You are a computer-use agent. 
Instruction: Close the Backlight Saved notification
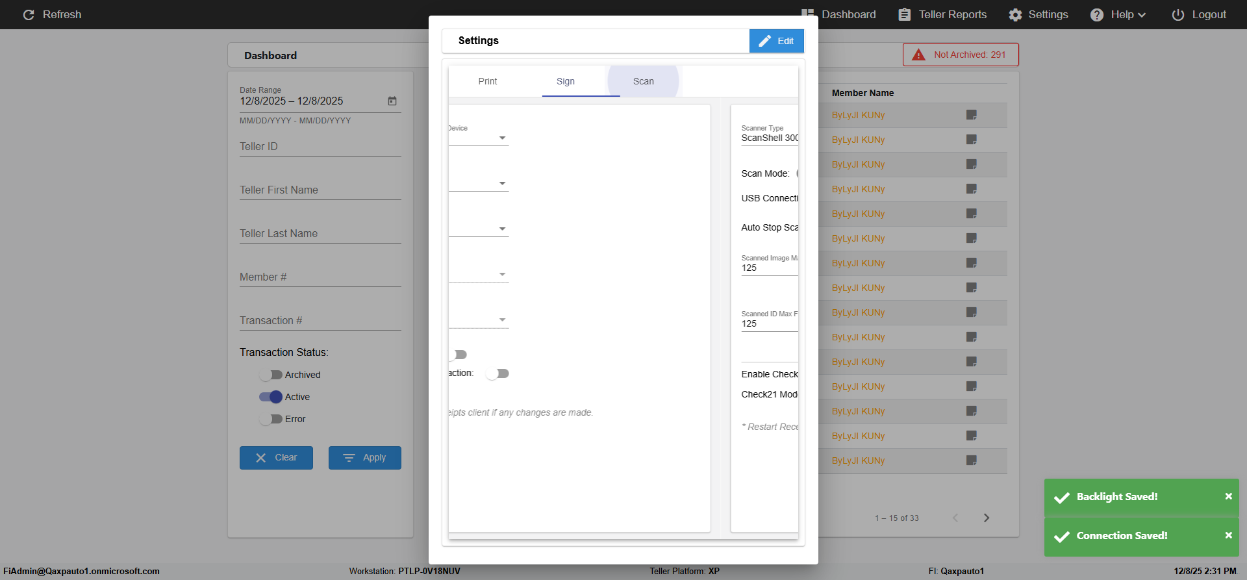click(x=1228, y=496)
